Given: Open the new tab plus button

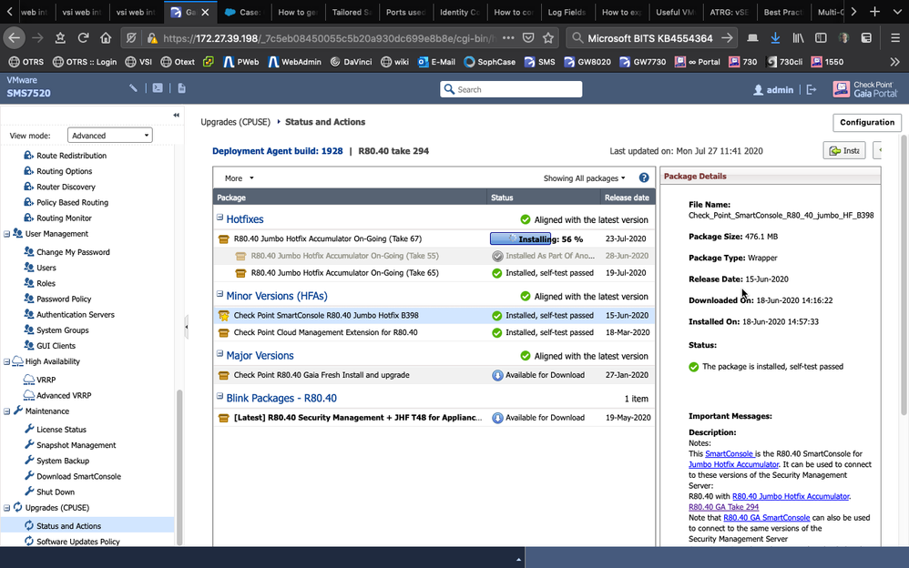Looking at the screenshot, I should tap(874, 12).
